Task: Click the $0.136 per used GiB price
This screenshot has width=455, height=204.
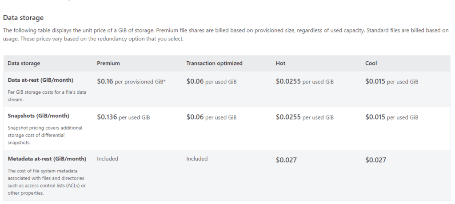Action: coord(123,117)
